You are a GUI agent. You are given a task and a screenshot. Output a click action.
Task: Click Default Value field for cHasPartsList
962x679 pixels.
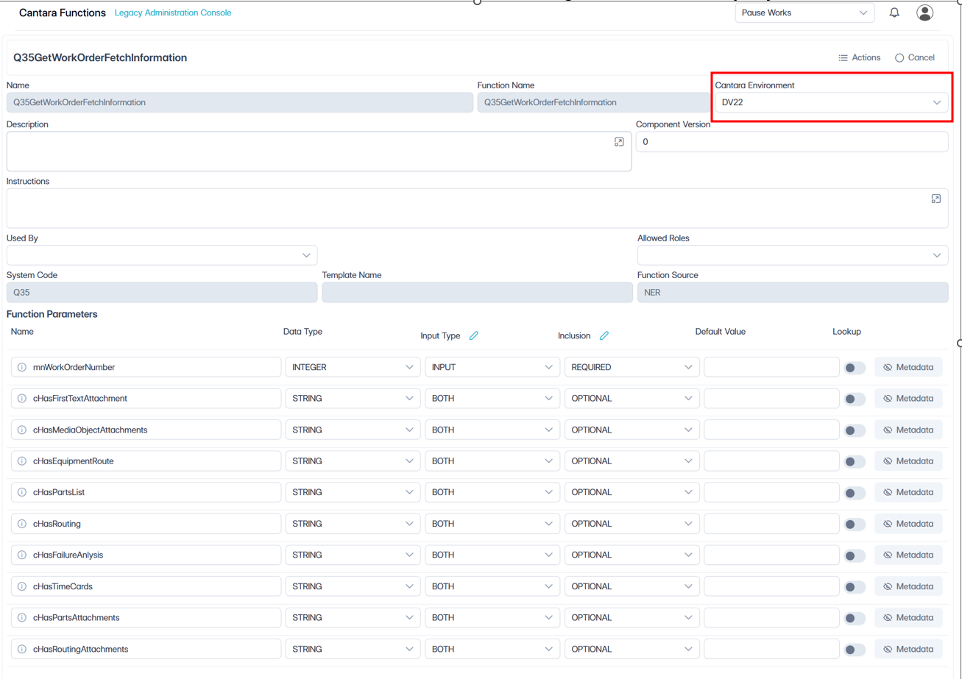click(771, 492)
